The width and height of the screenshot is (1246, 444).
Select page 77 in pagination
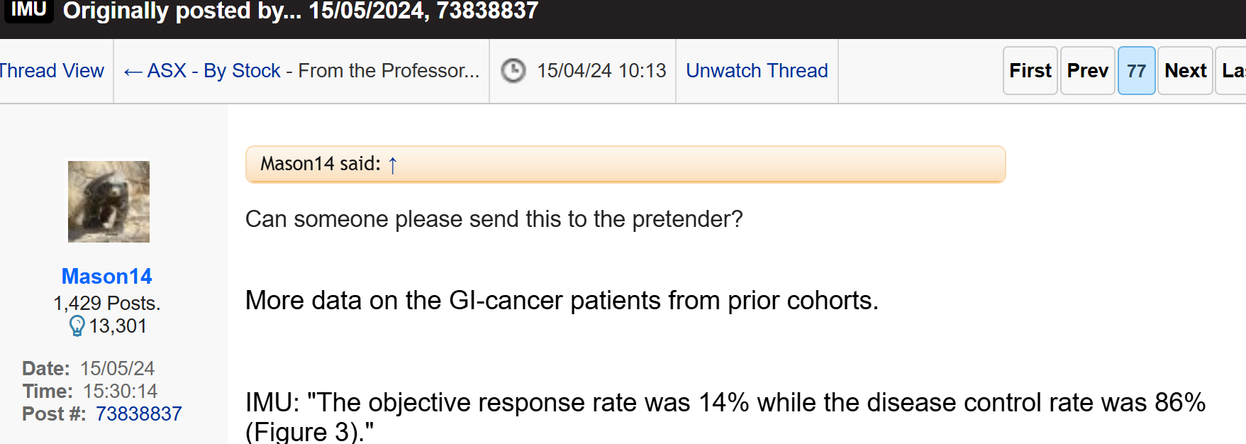[1136, 71]
